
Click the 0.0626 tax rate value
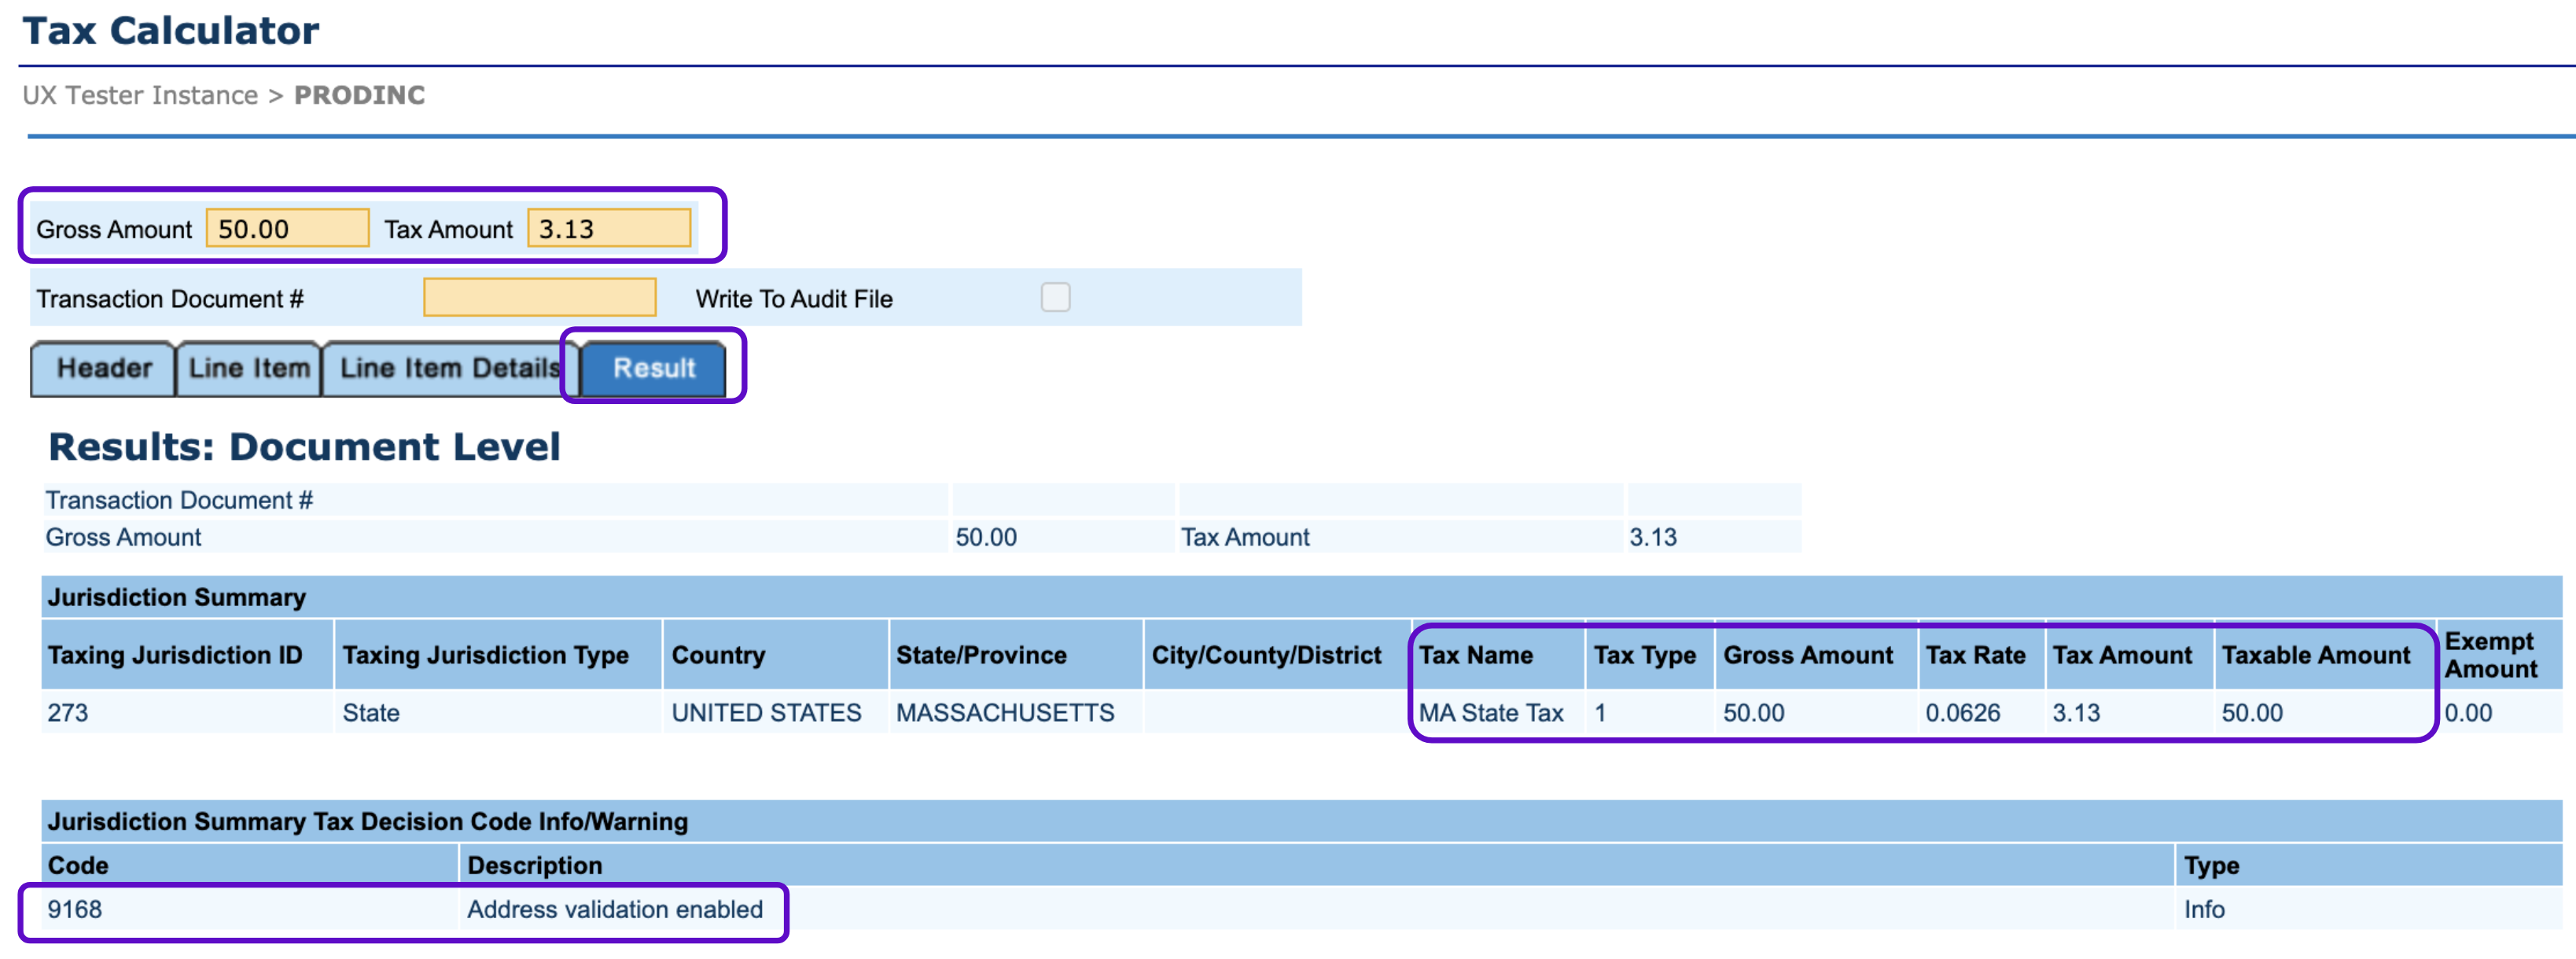pyautogui.click(x=1962, y=713)
